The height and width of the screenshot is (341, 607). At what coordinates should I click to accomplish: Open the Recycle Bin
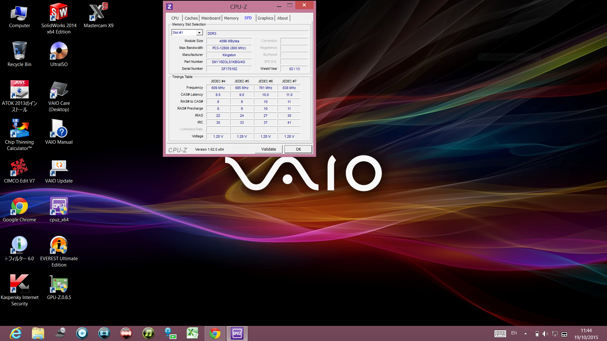pyautogui.click(x=19, y=54)
